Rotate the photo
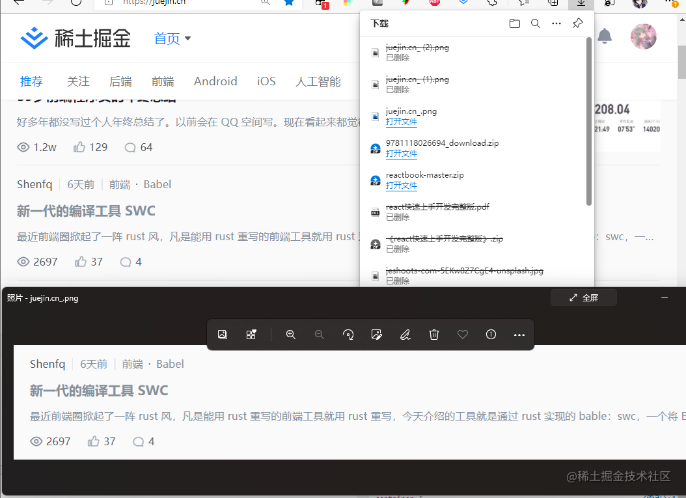 click(x=348, y=335)
